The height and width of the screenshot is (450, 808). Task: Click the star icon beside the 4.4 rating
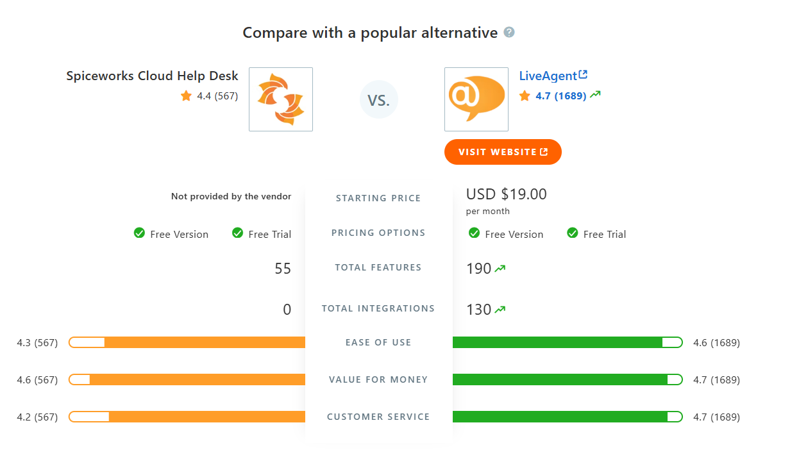pyautogui.click(x=185, y=95)
